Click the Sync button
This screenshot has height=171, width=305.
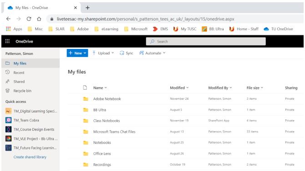[127, 53]
